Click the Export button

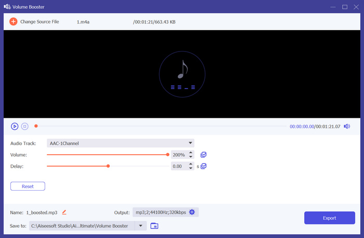click(x=329, y=218)
